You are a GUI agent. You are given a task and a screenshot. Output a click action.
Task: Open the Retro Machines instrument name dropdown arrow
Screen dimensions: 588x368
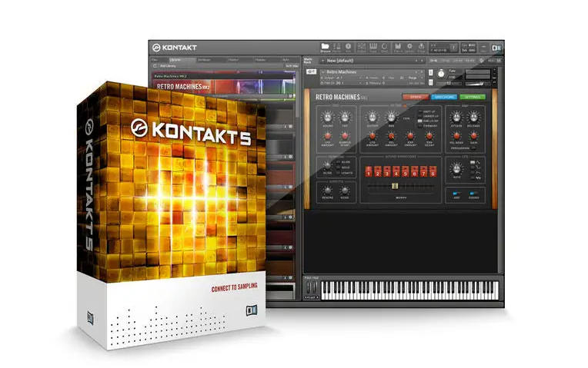[323, 72]
